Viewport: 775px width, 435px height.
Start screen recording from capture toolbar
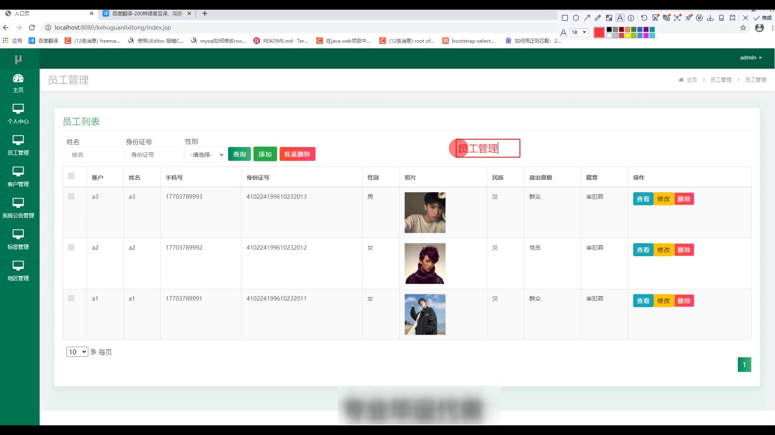click(x=700, y=18)
